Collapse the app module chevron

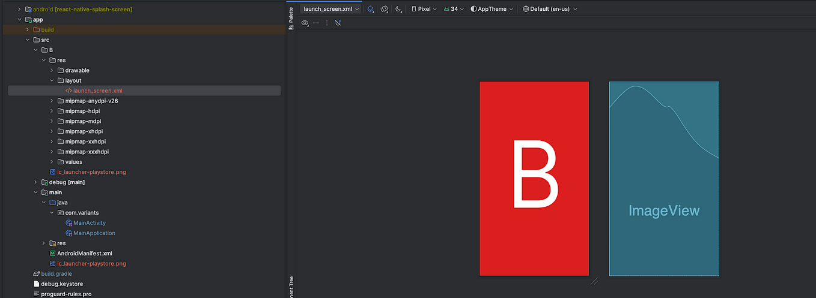tap(19, 19)
